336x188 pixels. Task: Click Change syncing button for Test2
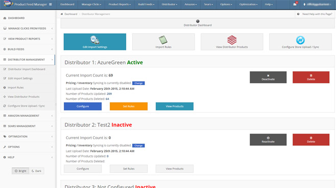[138, 146]
